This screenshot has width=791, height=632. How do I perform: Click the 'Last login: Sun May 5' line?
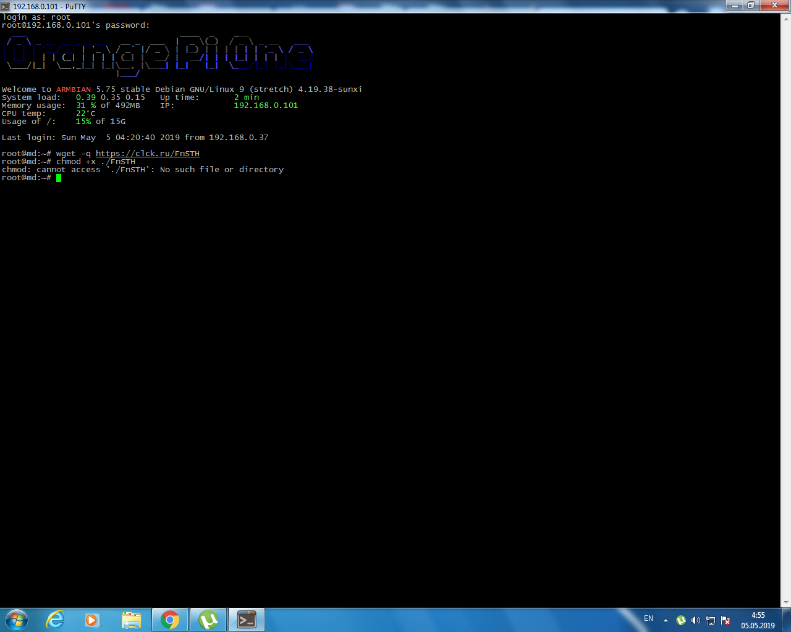pyautogui.click(x=135, y=138)
